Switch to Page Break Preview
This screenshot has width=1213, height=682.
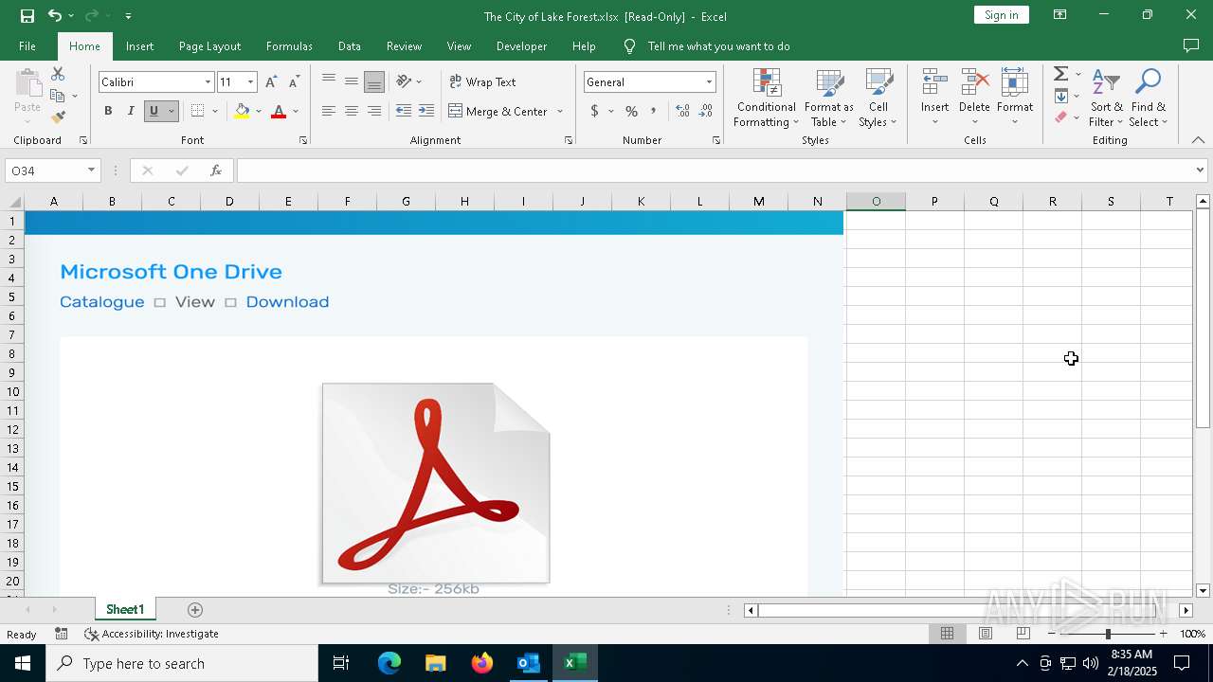coord(1023,634)
